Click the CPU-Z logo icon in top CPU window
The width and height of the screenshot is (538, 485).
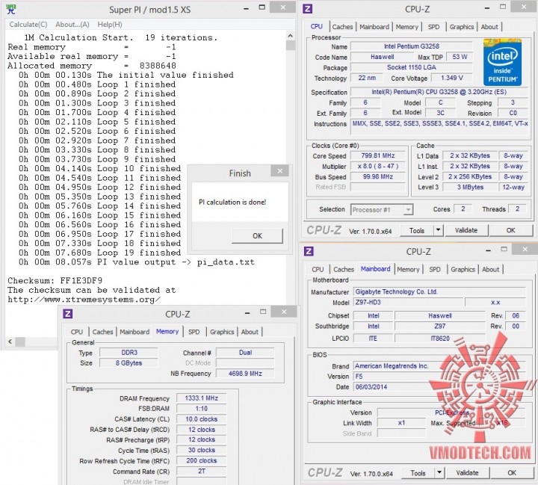308,9
